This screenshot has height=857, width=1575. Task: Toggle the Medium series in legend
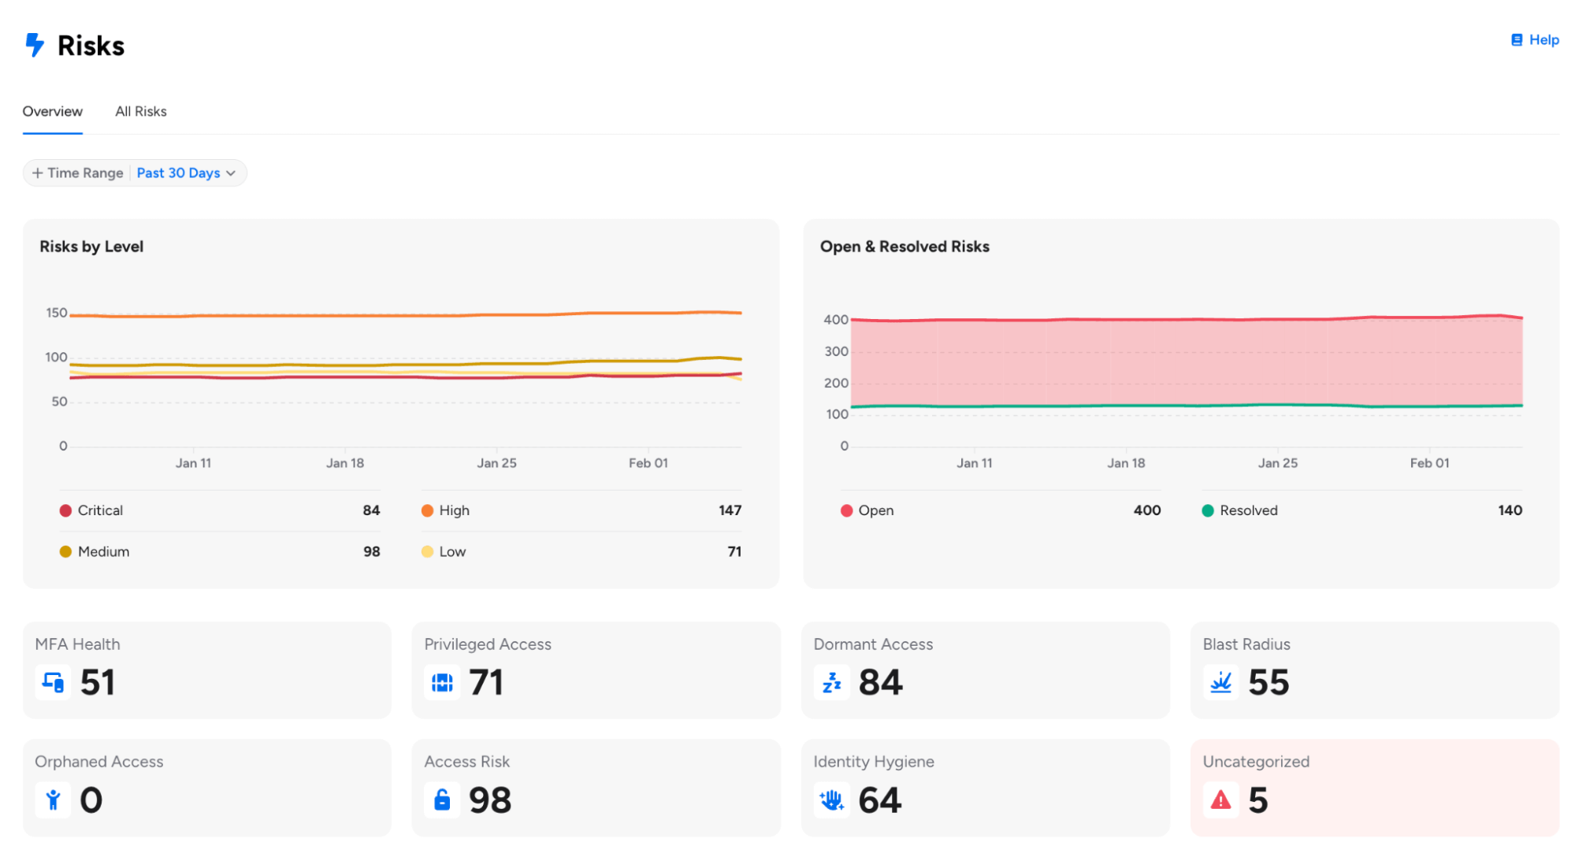click(x=103, y=551)
